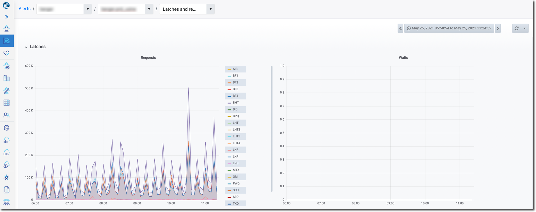536x212 pixels.
Task: Toggle the LHT3 series in legend
Action: [236, 136]
